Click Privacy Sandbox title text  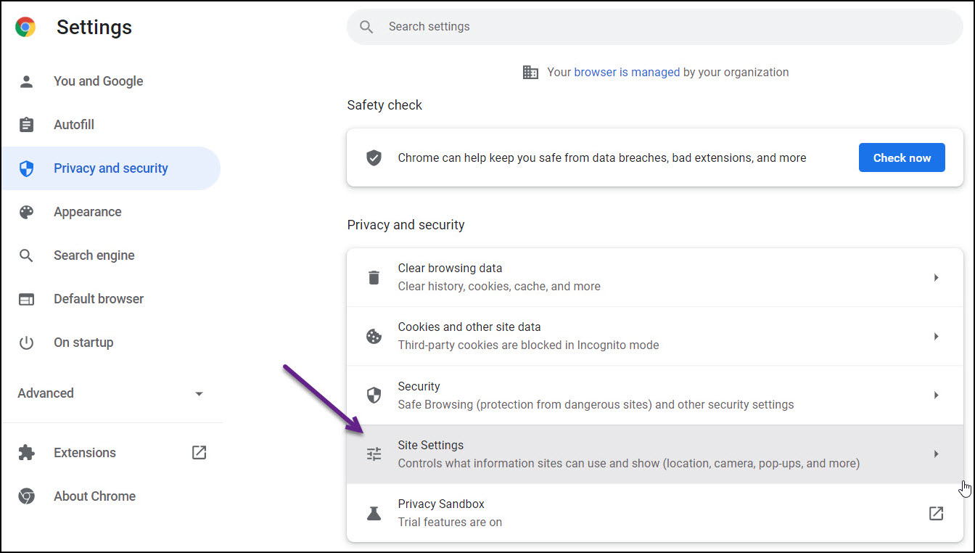pyautogui.click(x=441, y=504)
